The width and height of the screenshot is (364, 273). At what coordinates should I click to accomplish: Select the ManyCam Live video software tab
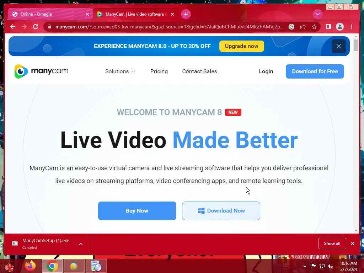pyautogui.click(x=135, y=14)
